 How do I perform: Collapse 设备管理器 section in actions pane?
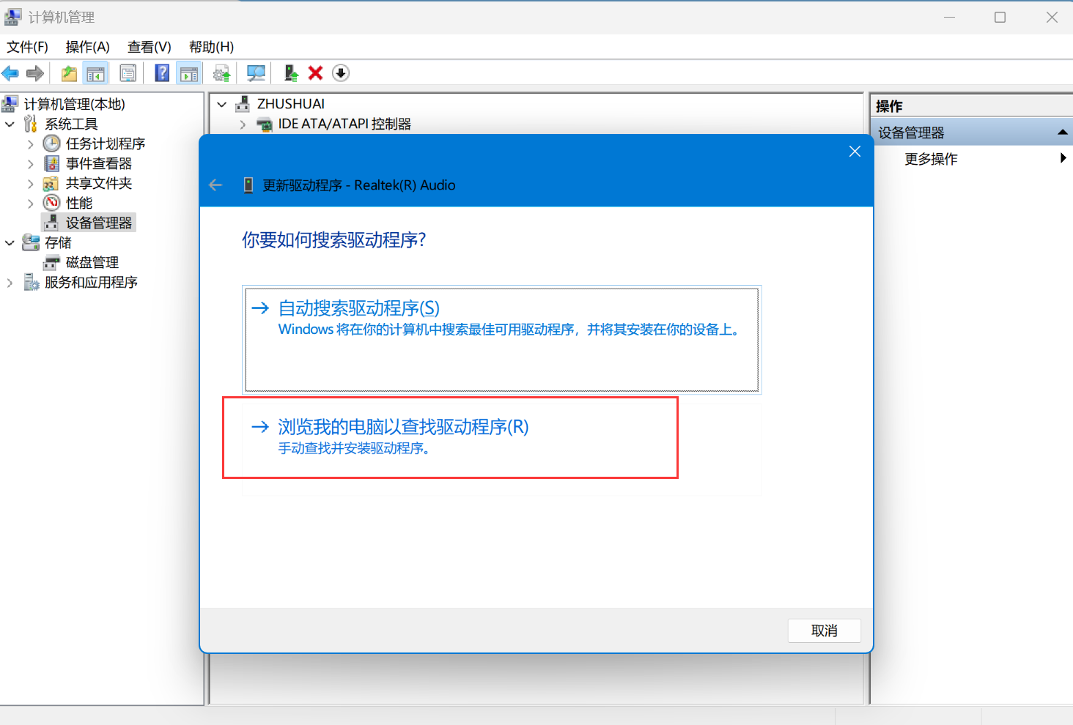click(1062, 133)
